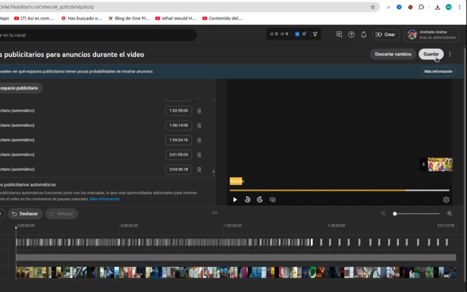Open bookmark 'Blog de One Pi...'
Screen dimensions: 467x292
pyautogui.click(x=129, y=18)
